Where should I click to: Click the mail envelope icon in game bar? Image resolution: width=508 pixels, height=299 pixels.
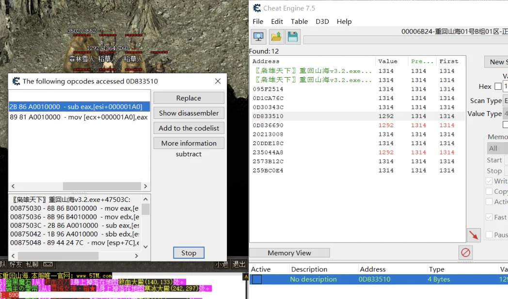coord(48,265)
